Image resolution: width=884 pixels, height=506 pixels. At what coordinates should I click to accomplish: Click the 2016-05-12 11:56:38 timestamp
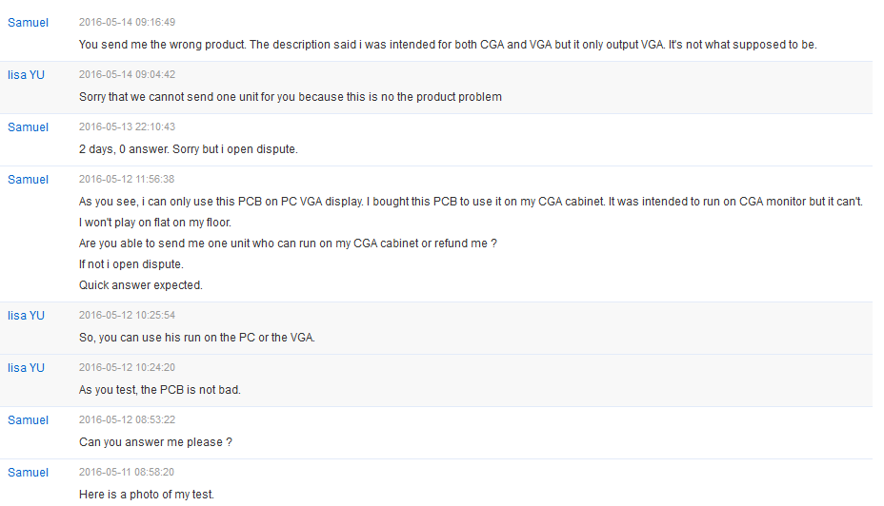(127, 179)
